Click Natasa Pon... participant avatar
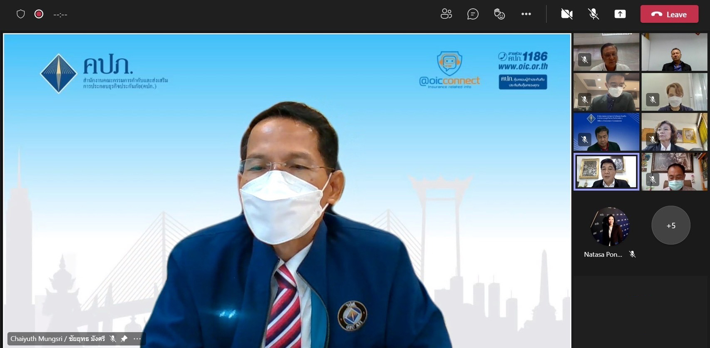Image resolution: width=710 pixels, height=348 pixels. (610, 227)
